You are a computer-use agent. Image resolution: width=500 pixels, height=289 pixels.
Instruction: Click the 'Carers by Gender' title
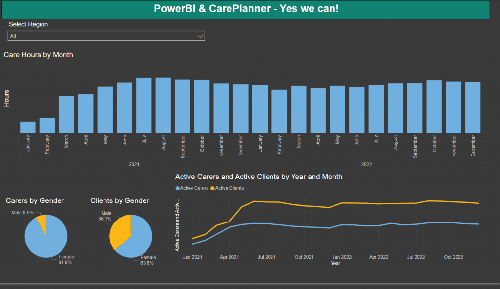point(35,200)
